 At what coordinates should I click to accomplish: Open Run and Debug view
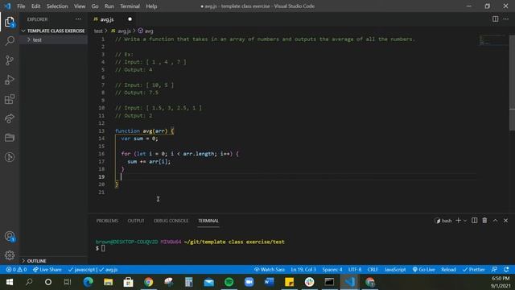coord(10,80)
